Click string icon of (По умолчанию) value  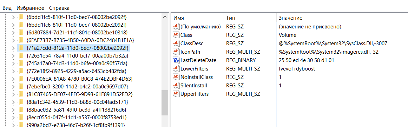tap(176, 26)
